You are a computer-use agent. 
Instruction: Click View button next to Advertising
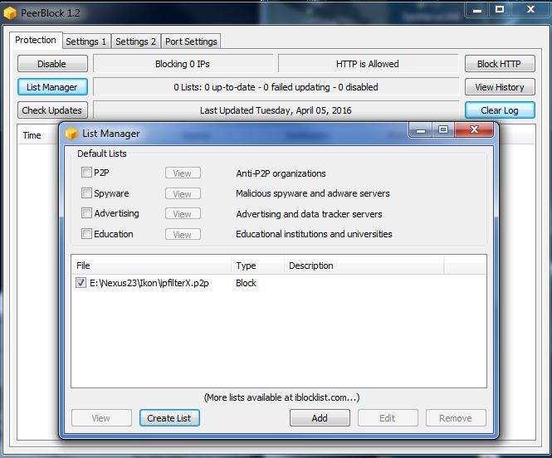click(x=183, y=213)
